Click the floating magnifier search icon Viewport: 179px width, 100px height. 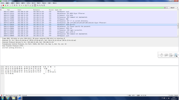click(176, 55)
